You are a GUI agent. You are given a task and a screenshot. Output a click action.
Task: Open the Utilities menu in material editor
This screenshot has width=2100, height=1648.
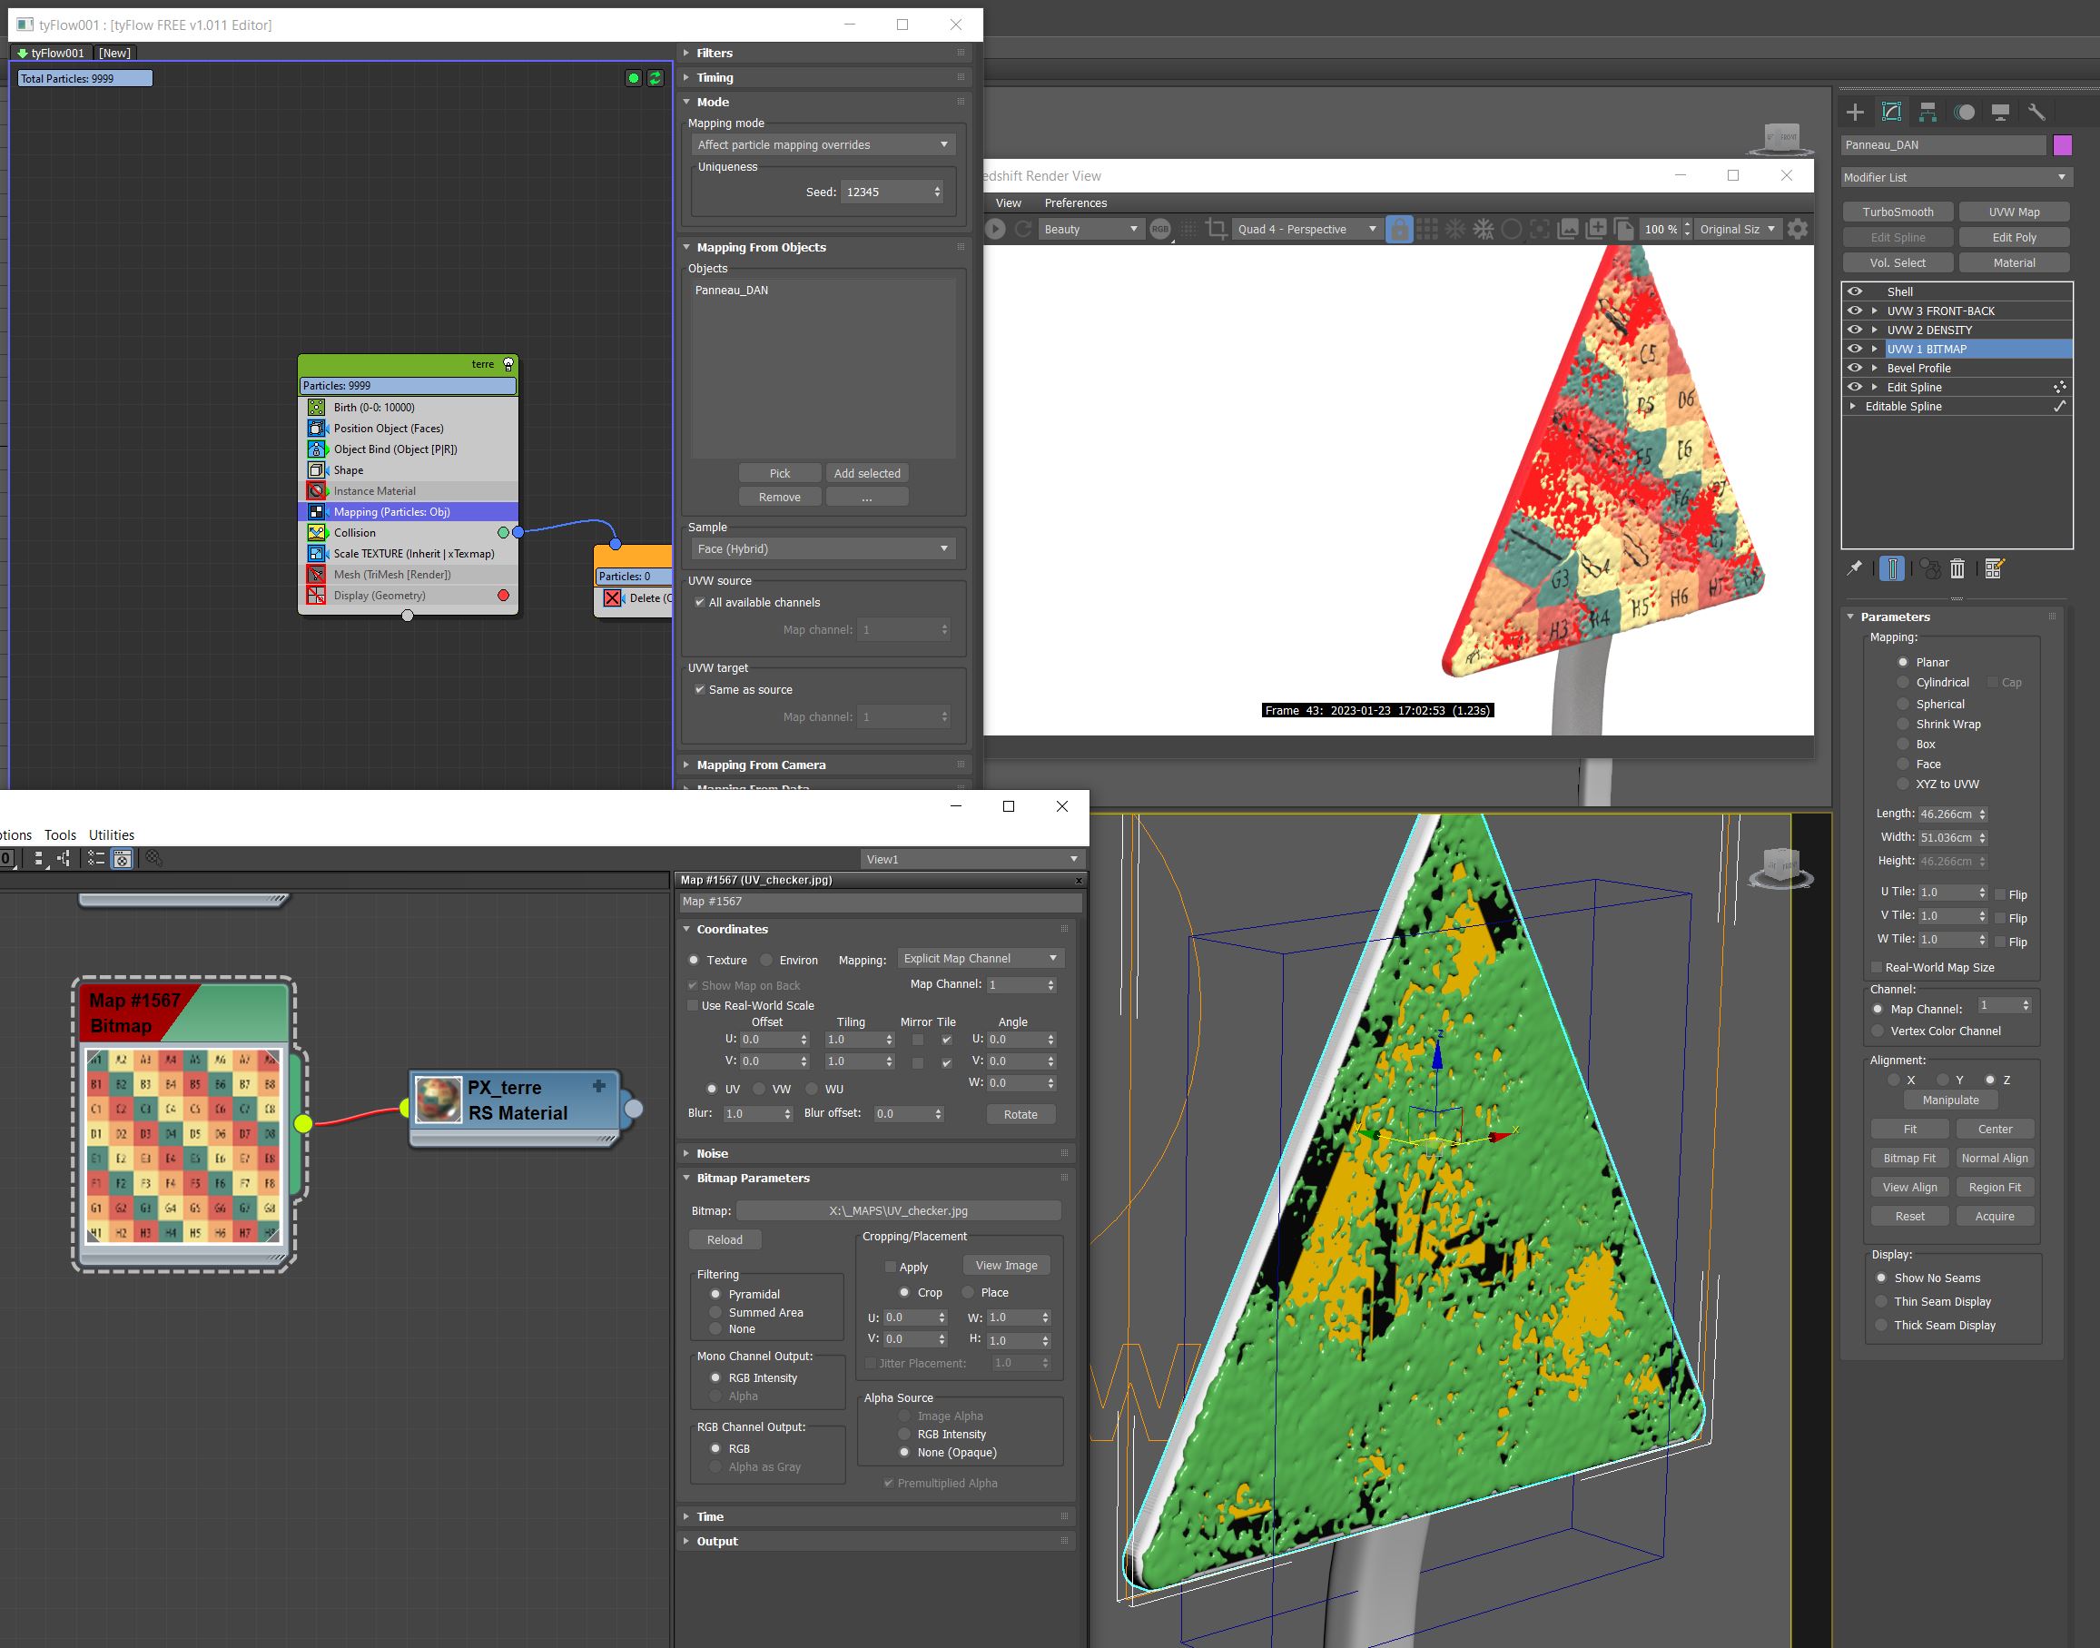click(111, 834)
